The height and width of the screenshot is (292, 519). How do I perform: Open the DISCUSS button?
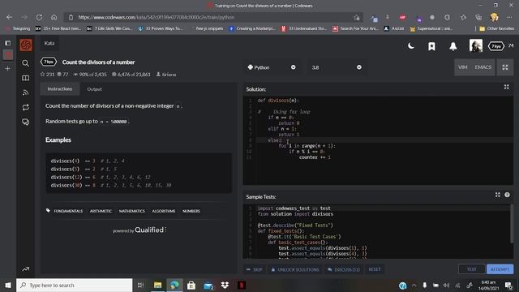click(344, 269)
